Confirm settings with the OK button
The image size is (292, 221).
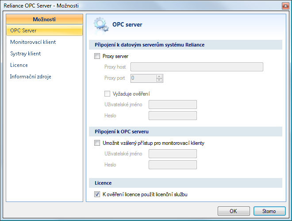pyautogui.click(x=234, y=211)
